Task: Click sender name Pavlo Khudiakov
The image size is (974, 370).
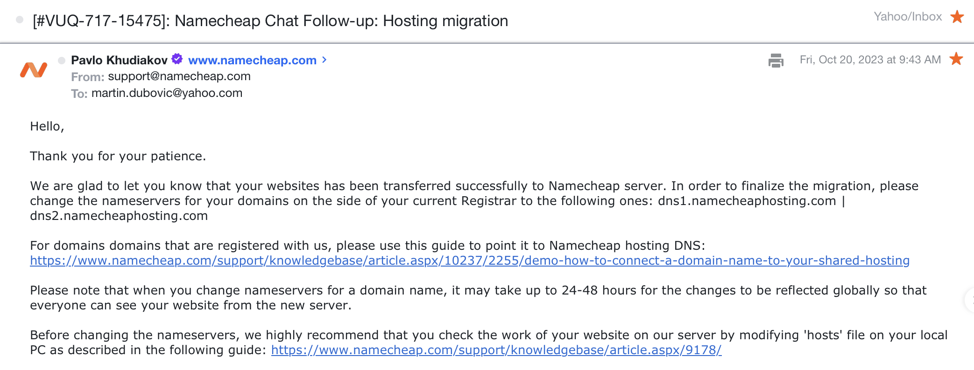Action: [119, 60]
